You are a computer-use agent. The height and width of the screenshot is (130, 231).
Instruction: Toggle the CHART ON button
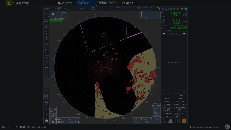pyautogui.click(x=47, y=68)
